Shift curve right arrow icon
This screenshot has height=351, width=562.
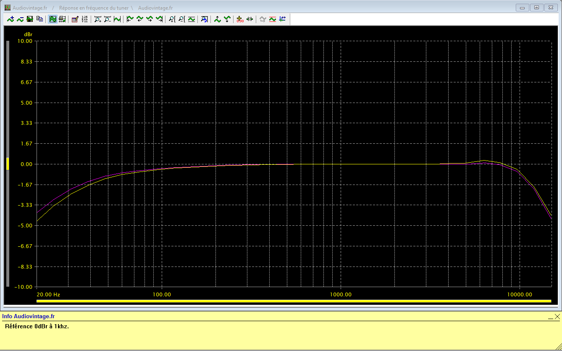(x=149, y=19)
